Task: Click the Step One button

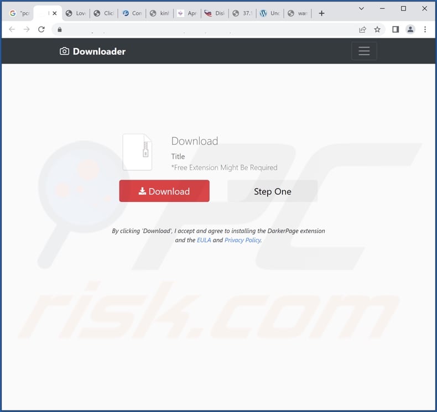Action: tap(273, 191)
